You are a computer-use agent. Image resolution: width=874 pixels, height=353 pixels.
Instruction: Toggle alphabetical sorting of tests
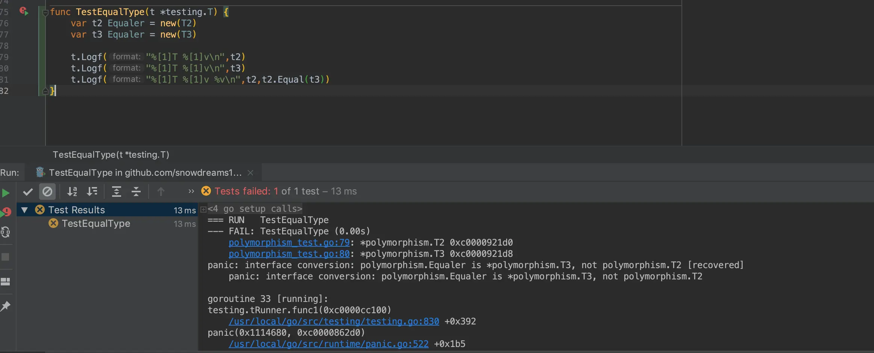[72, 192]
